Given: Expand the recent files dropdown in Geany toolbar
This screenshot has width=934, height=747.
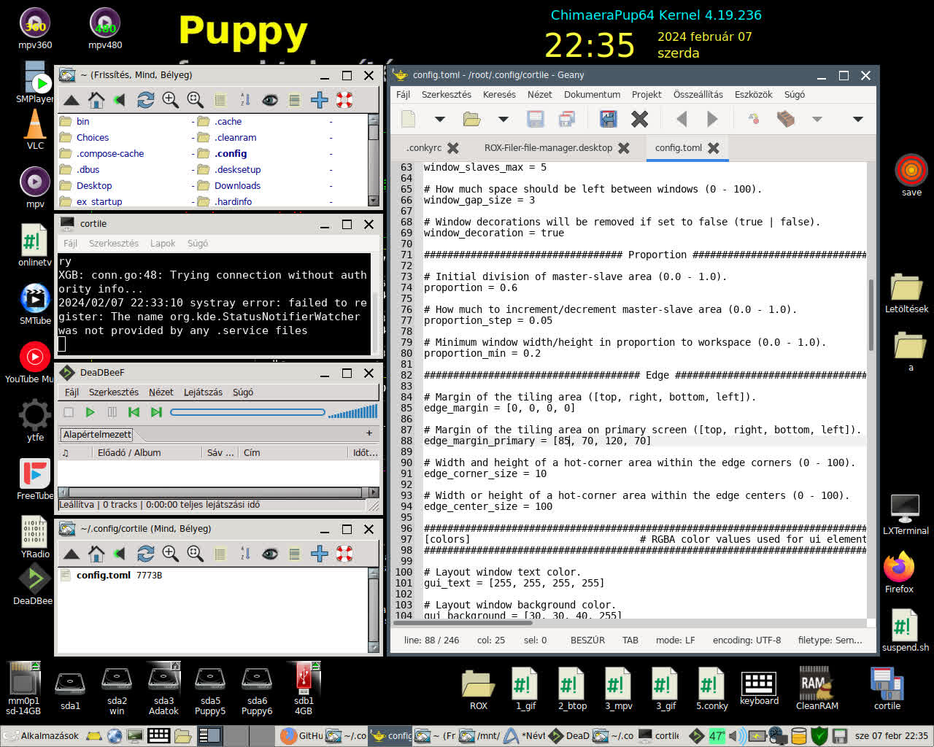Looking at the screenshot, I should pyautogui.click(x=503, y=119).
